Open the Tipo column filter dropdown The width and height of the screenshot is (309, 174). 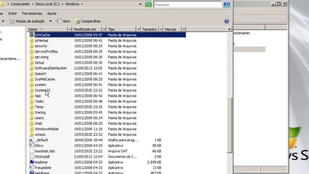click(x=138, y=29)
